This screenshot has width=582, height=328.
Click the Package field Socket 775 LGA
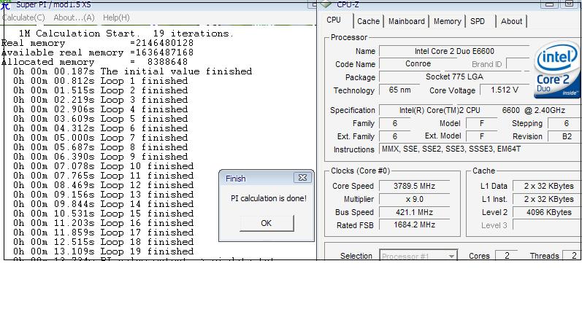pos(454,77)
